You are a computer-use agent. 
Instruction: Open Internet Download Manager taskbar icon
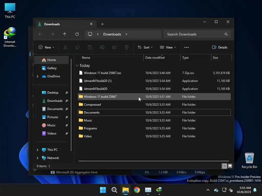(159, 190)
